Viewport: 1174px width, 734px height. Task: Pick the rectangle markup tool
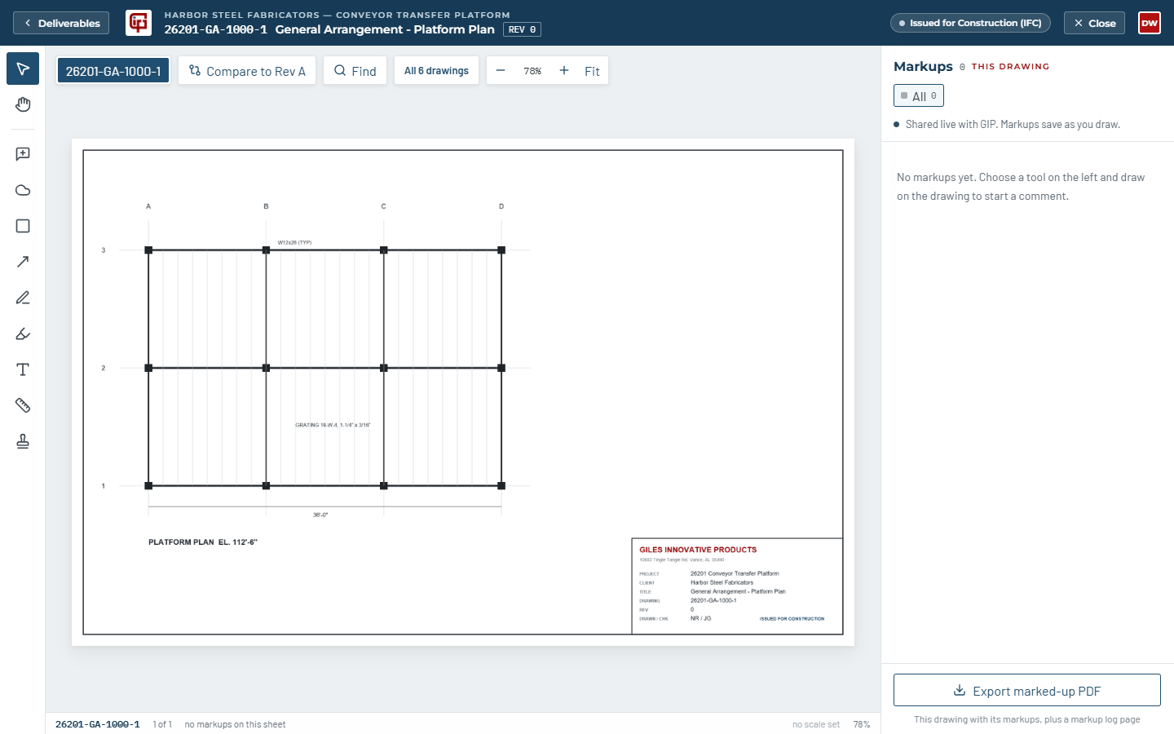[x=23, y=226]
